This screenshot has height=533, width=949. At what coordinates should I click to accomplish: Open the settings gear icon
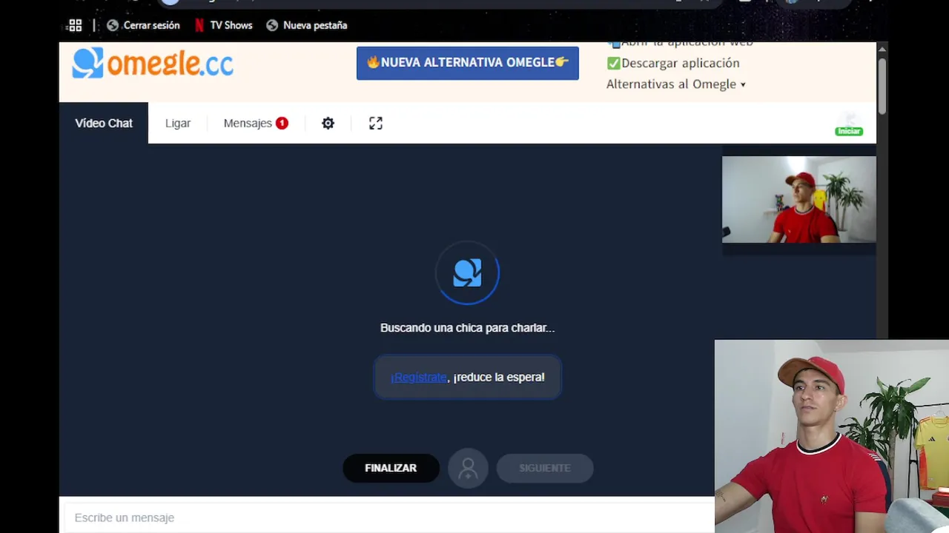pos(328,123)
